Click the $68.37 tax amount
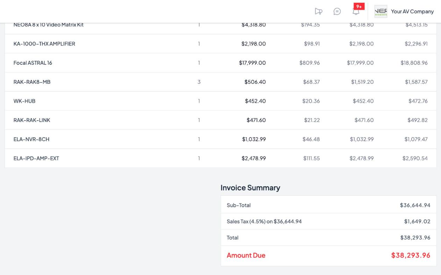 [x=311, y=82]
